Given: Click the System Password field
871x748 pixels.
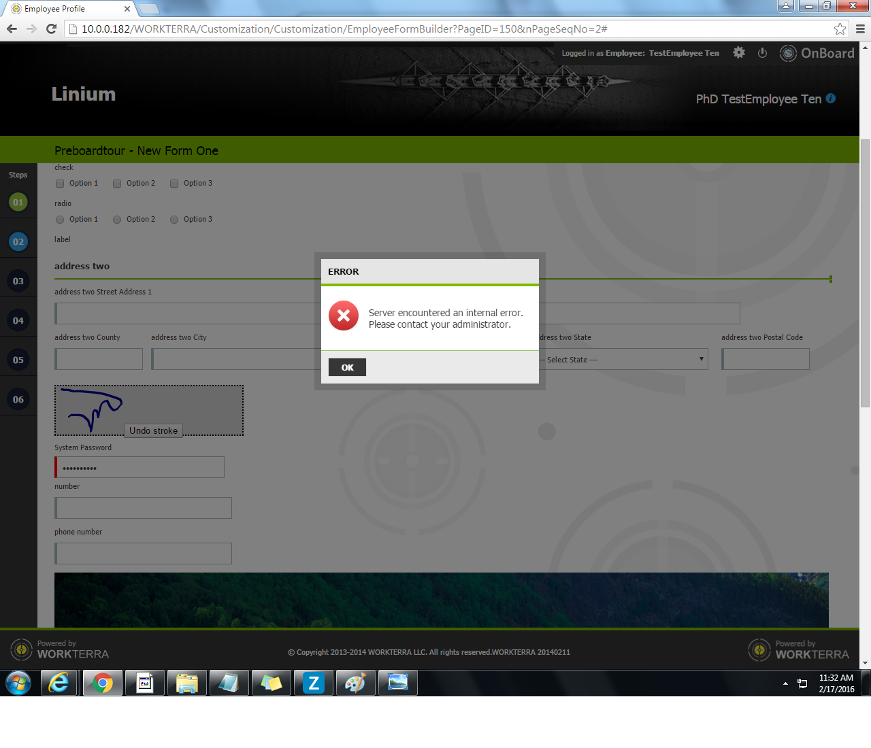Looking at the screenshot, I should pyautogui.click(x=140, y=468).
